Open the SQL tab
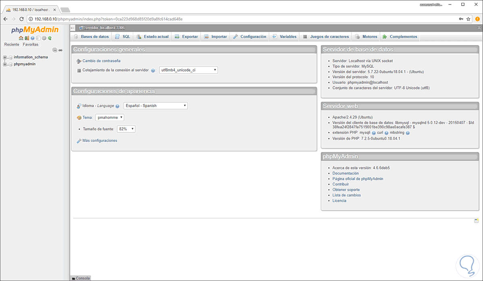483x281 pixels. coord(122,37)
